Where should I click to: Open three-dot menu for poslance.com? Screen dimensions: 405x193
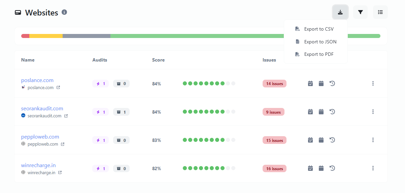click(x=373, y=83)
